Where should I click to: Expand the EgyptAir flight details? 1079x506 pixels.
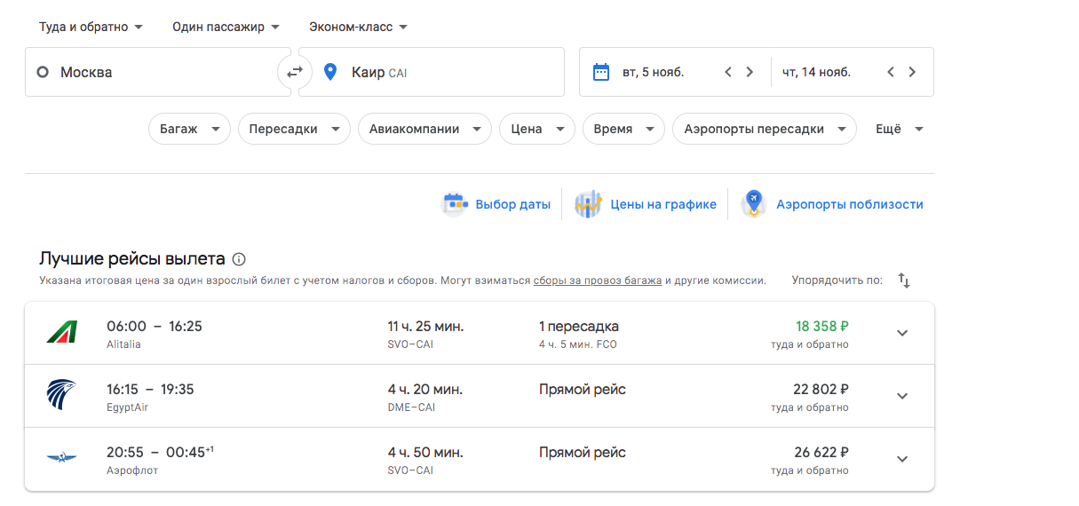[902, 396]
